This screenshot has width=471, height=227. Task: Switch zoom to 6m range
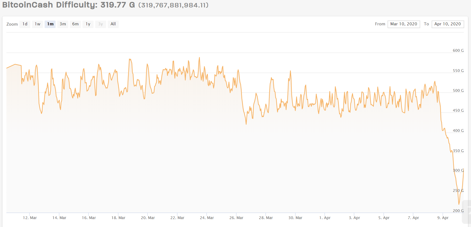pyautogui.click(x=75, y=24)
